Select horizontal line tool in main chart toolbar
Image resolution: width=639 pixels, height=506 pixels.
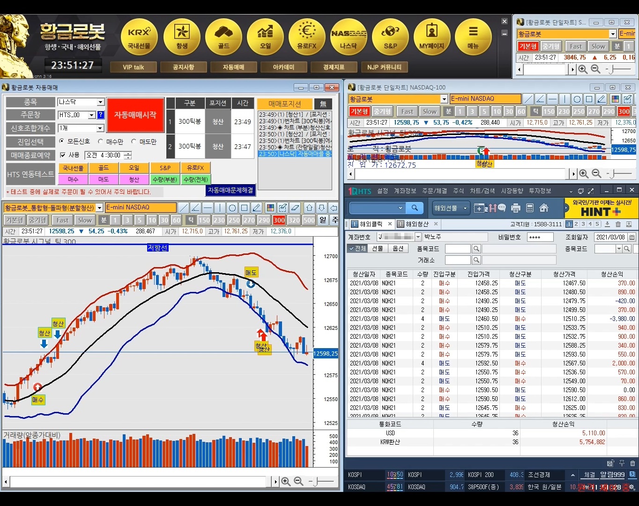pyautogui.click(x=208, y=208)
